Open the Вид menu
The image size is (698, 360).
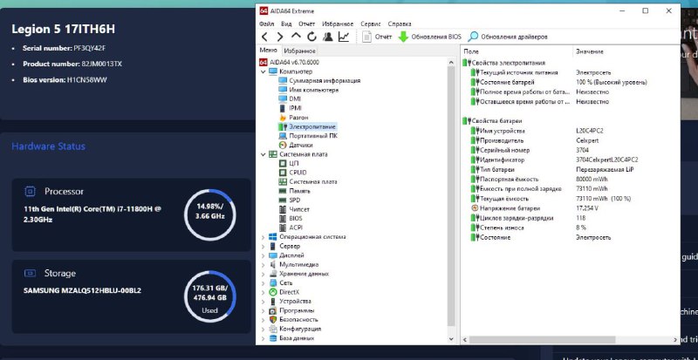coord(287,24)
